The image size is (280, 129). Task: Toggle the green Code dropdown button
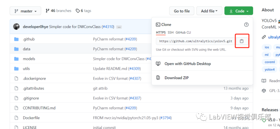pos(239,11)
